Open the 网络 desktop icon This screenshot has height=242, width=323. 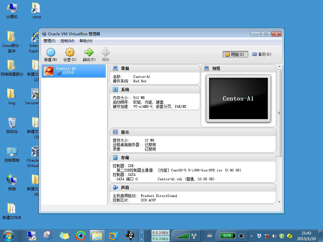click(12, 183)
